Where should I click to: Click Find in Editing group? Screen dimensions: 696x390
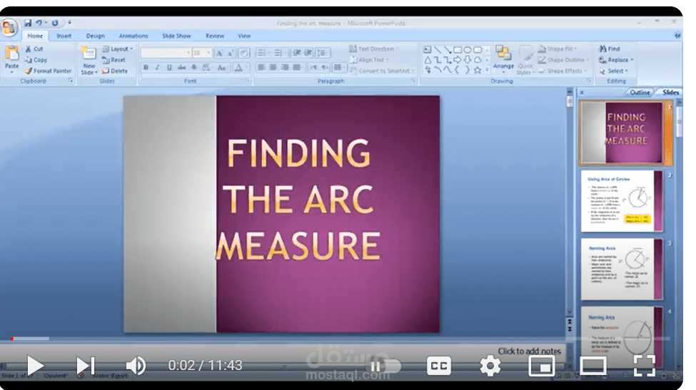tap(610, 48)
